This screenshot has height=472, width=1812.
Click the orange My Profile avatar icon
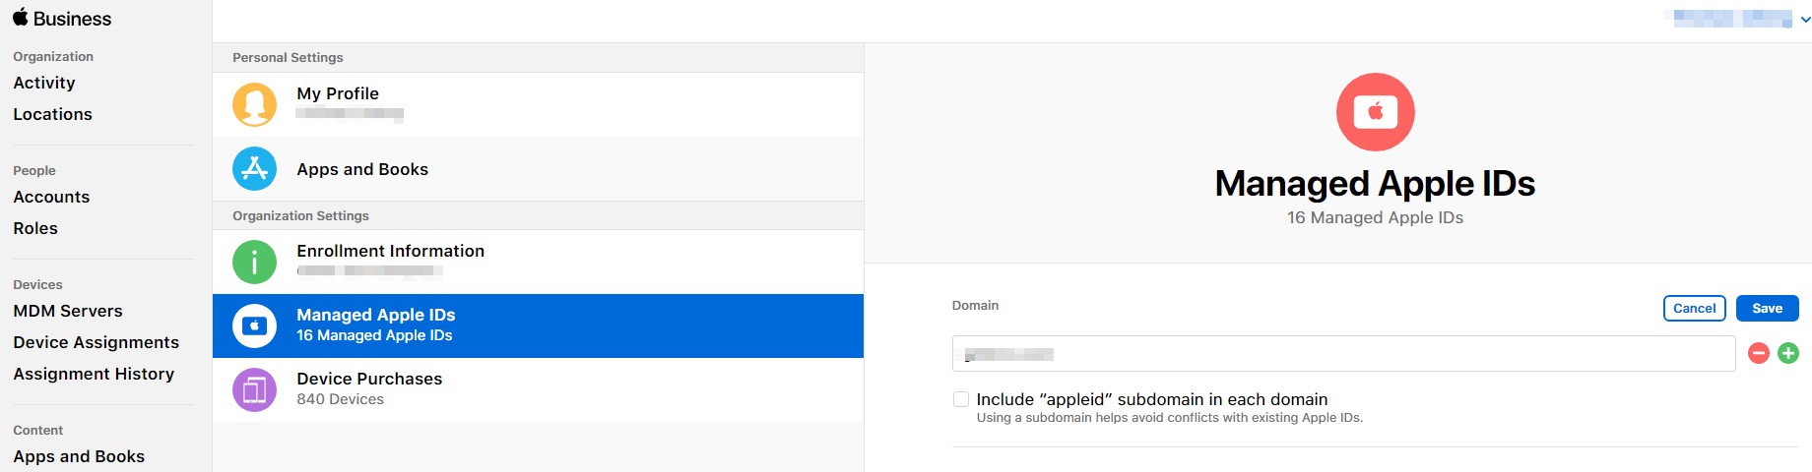click(x=254, y=104)
